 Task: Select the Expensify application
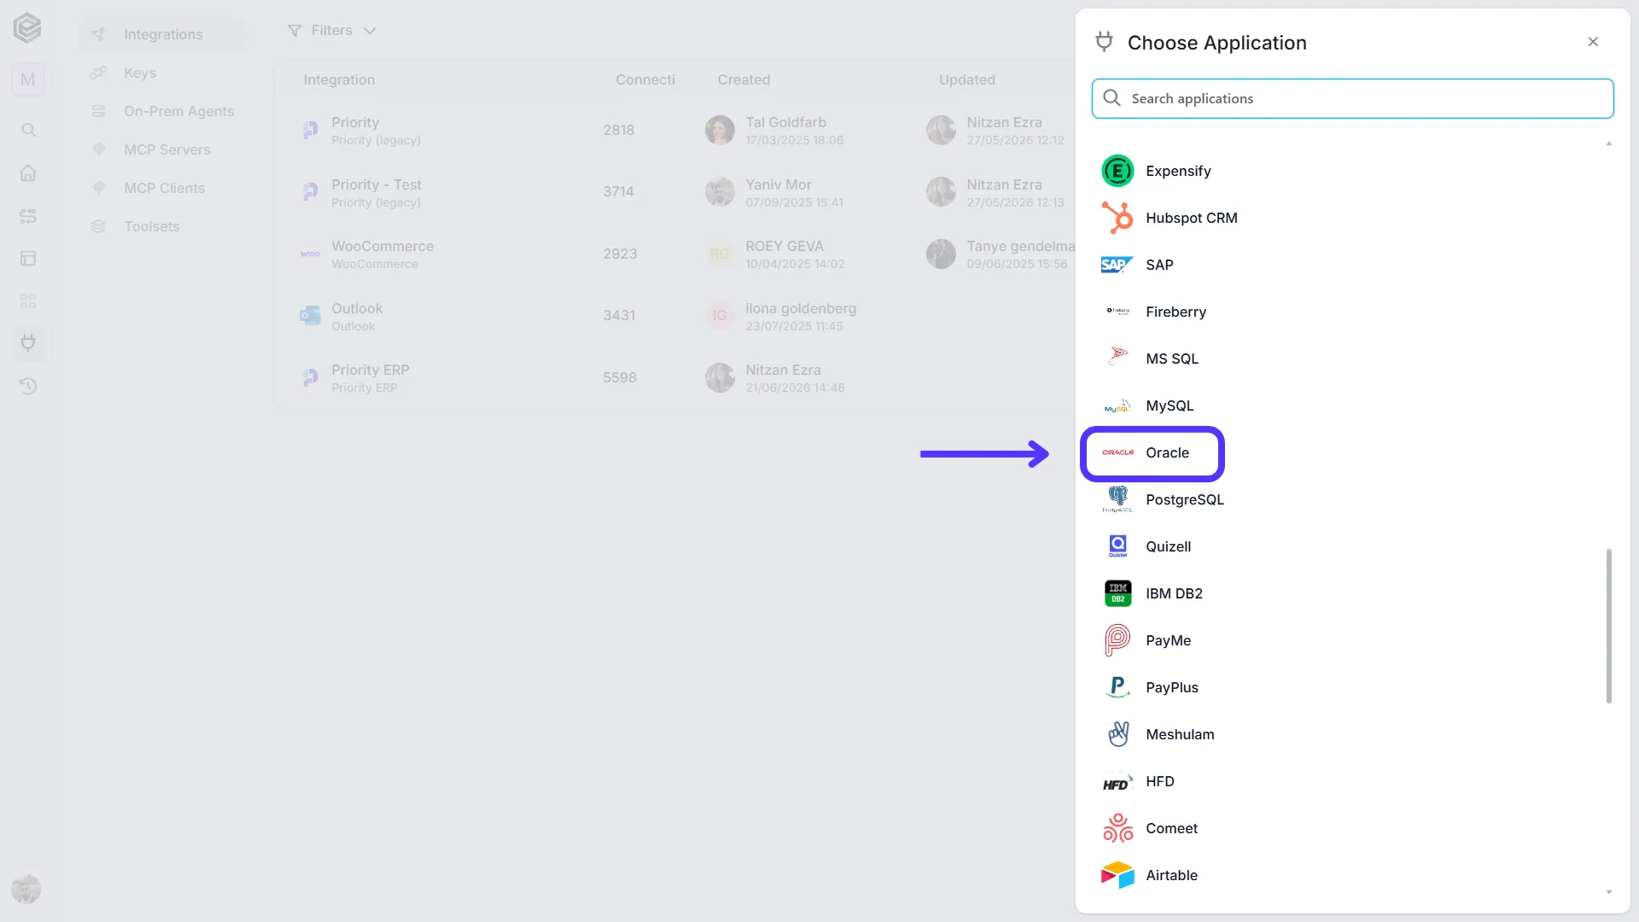point(1178,171)
